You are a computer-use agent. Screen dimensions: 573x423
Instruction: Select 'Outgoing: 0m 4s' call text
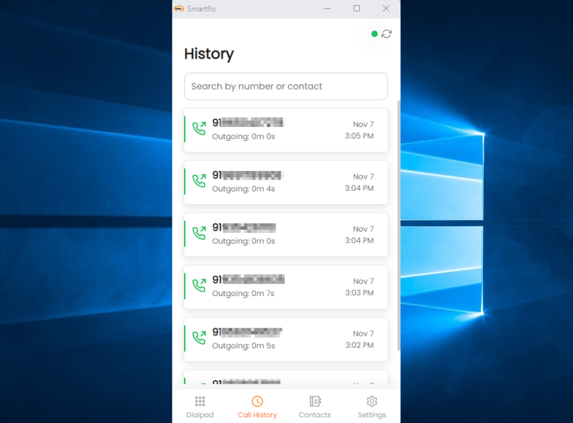[243, 188]
